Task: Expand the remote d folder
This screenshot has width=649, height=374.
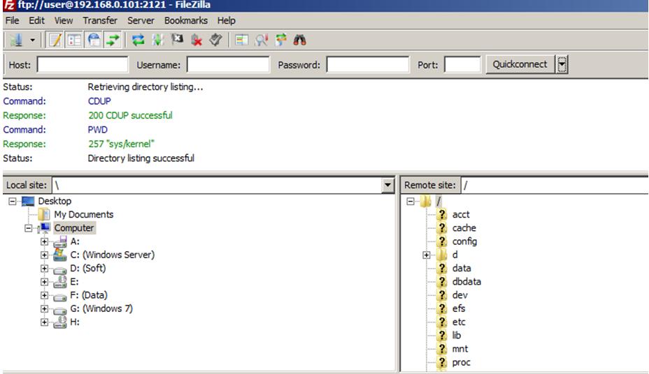Action: [x=427, y=255]
